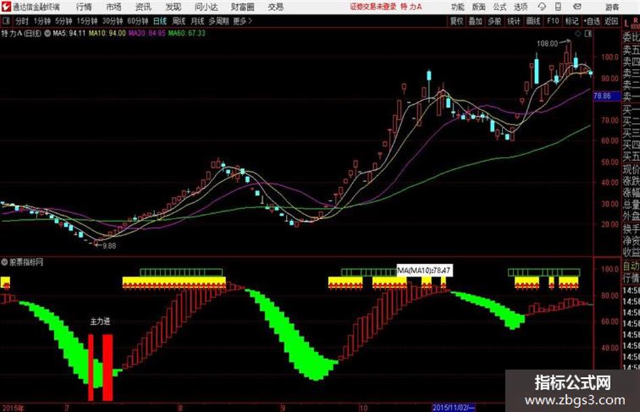The height and width of the screenshot is (412, 640).
Task: Click the diamond icon above the price chart
Action: [578, 34]
